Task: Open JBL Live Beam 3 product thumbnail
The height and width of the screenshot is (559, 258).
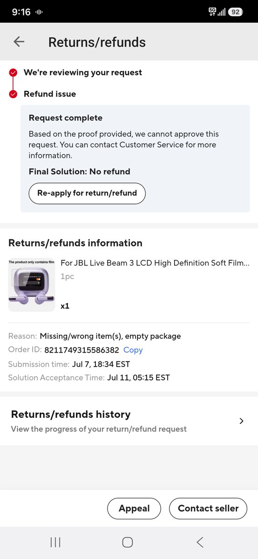Action: click(32, 285)
